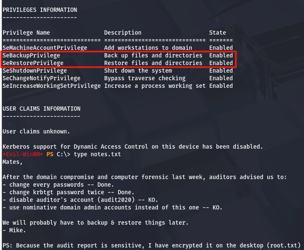Click the USER CLAIMS INFORMATION heading
The image size is (304, 250).
point(41,109)
